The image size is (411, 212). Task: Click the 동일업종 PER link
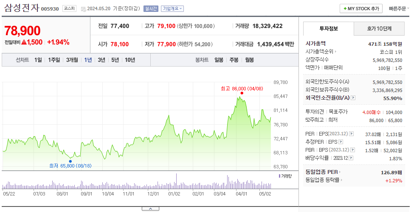pyautogui.click(x=321, y=172)
